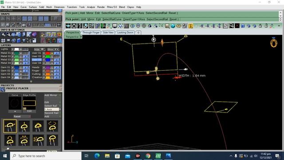Click the wrench magnifier icon in Info & Settings

[x=8, y=35]
